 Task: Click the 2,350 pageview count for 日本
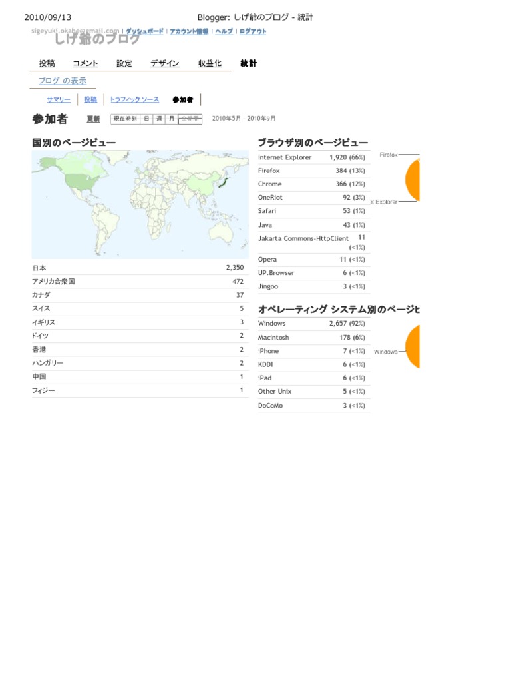point(235,268)
